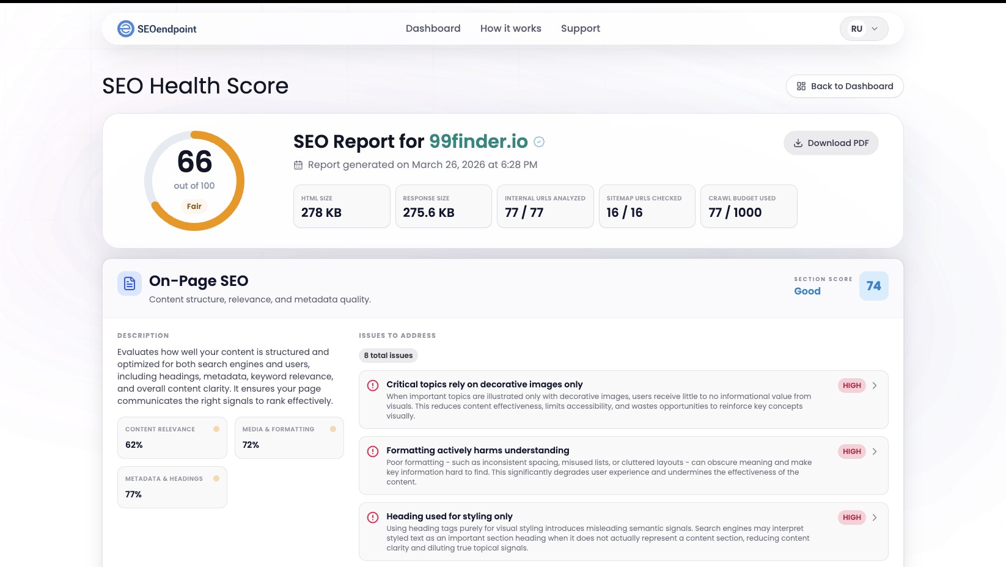This screenshot has height=567, width=1006.
Task: Open the How it works menu item
Action: tap(510, 28)
